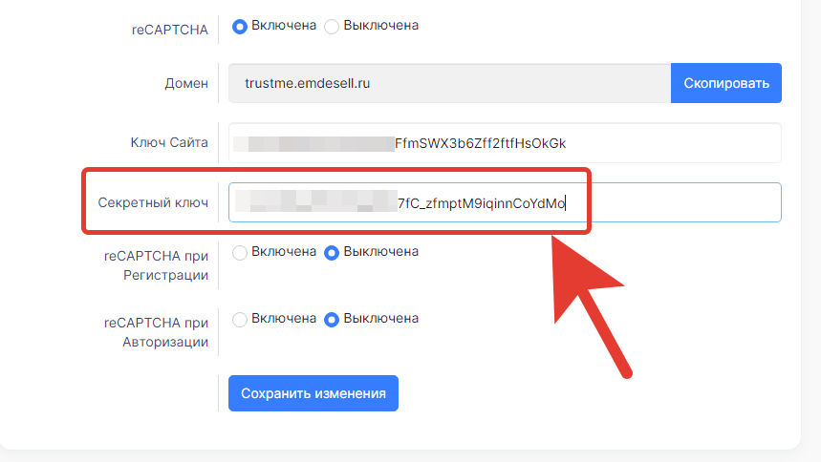The height and width of the screenshot is (462, 821).
Task: Click into the Секретный ключ input field
Action: tap(505, 202)
